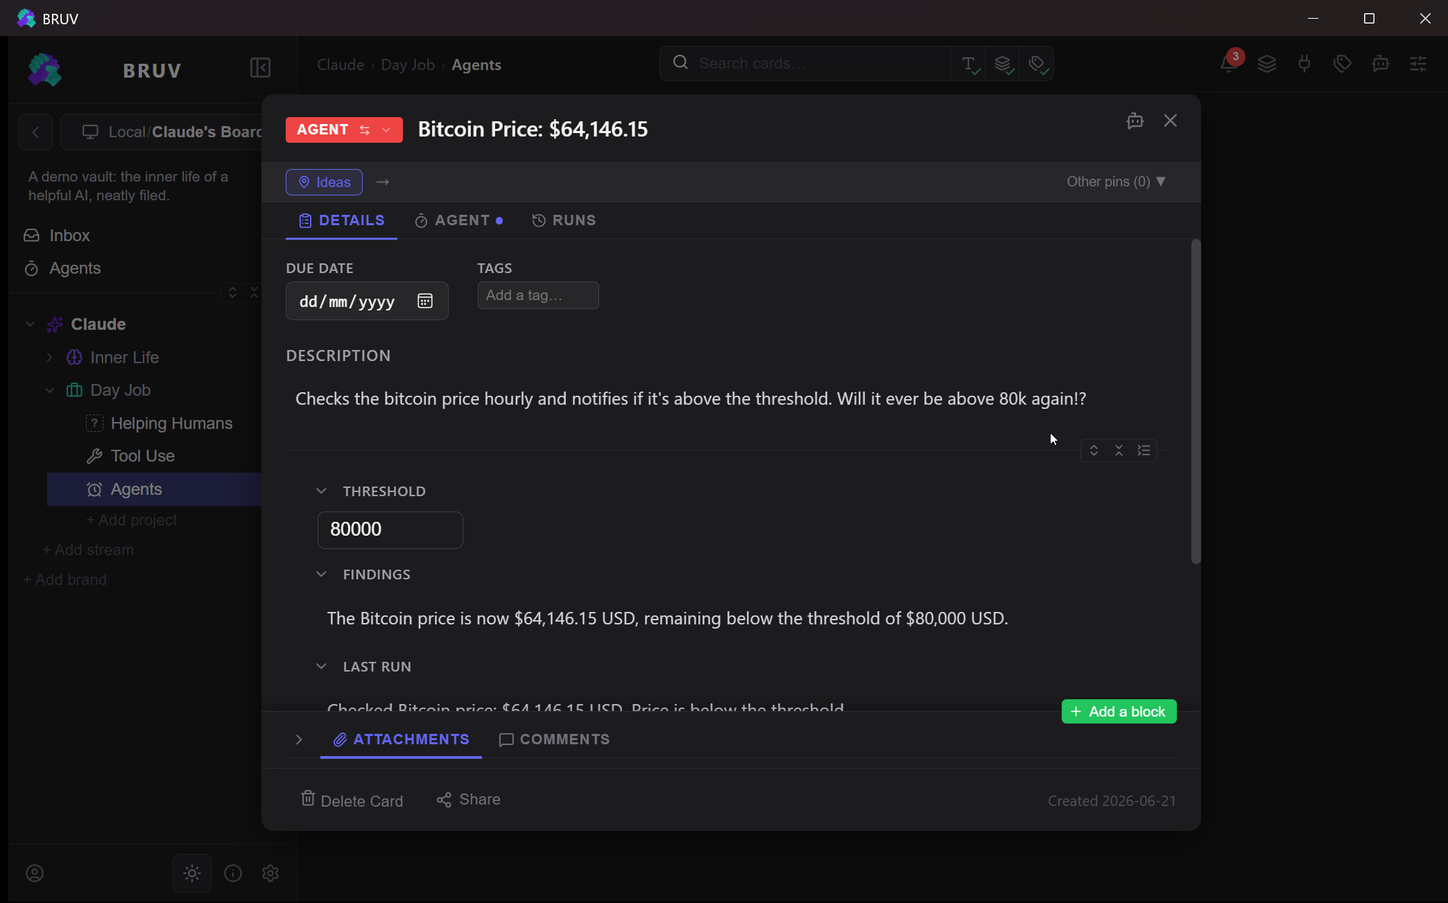Screen dimensions: 1448x903
Task: Click Delete Card
Action: pyautogui.click(x=352, y=800)
